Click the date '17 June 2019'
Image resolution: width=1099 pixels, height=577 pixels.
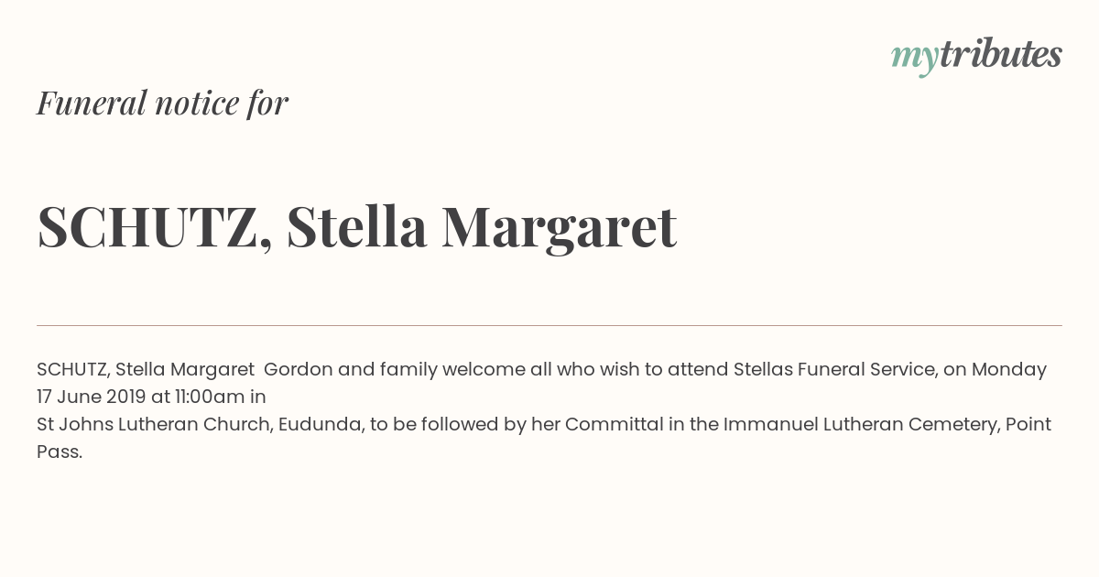pos(91,397)
